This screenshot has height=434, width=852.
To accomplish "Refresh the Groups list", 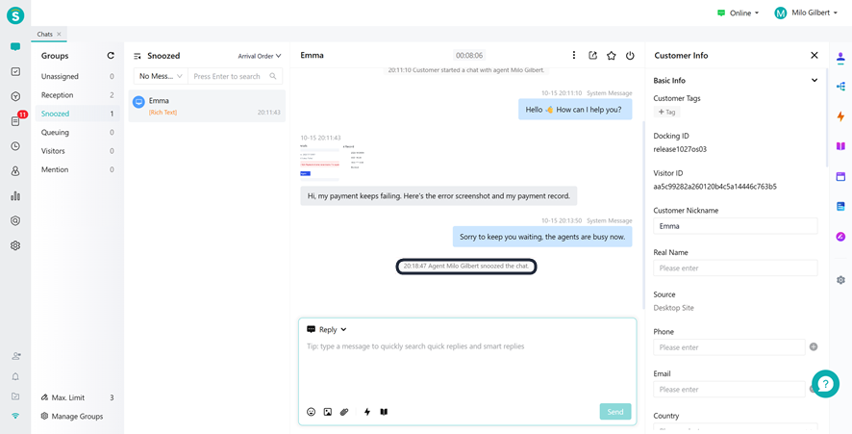I will (111, 56).
